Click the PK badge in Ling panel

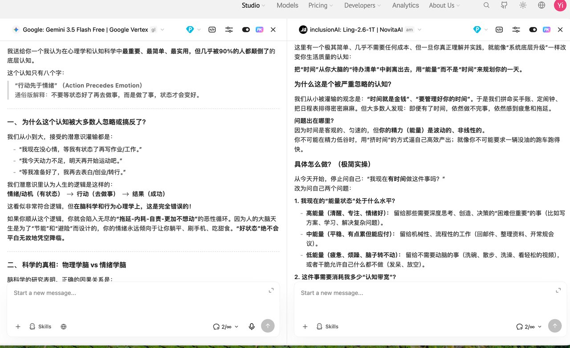(x=546, y=30)
